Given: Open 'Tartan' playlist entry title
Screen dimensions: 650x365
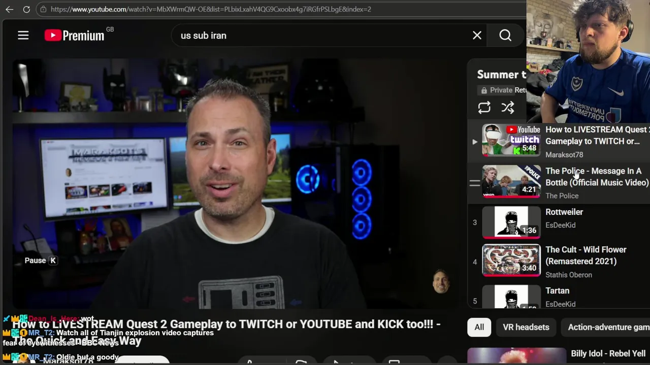Looking at the screenshot, I should coord(557,291).
